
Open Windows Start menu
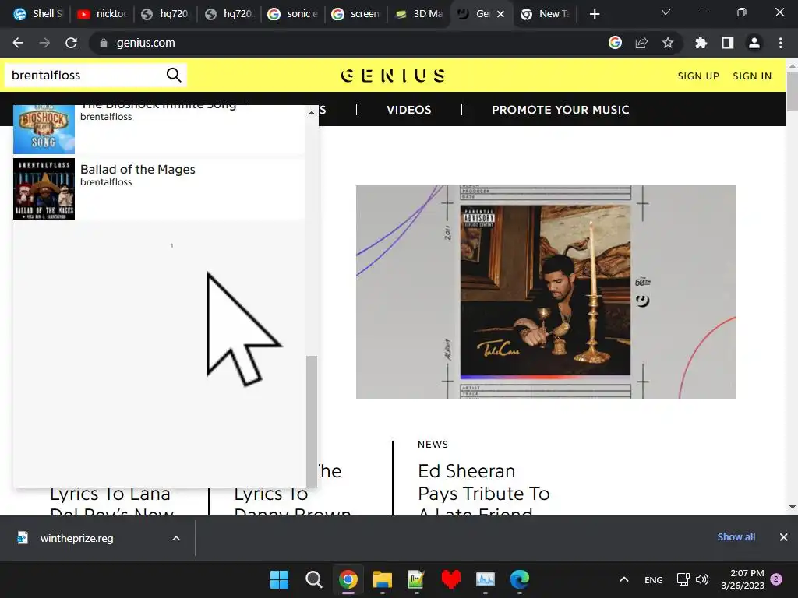pyautogui.click(x=280, y=579)
